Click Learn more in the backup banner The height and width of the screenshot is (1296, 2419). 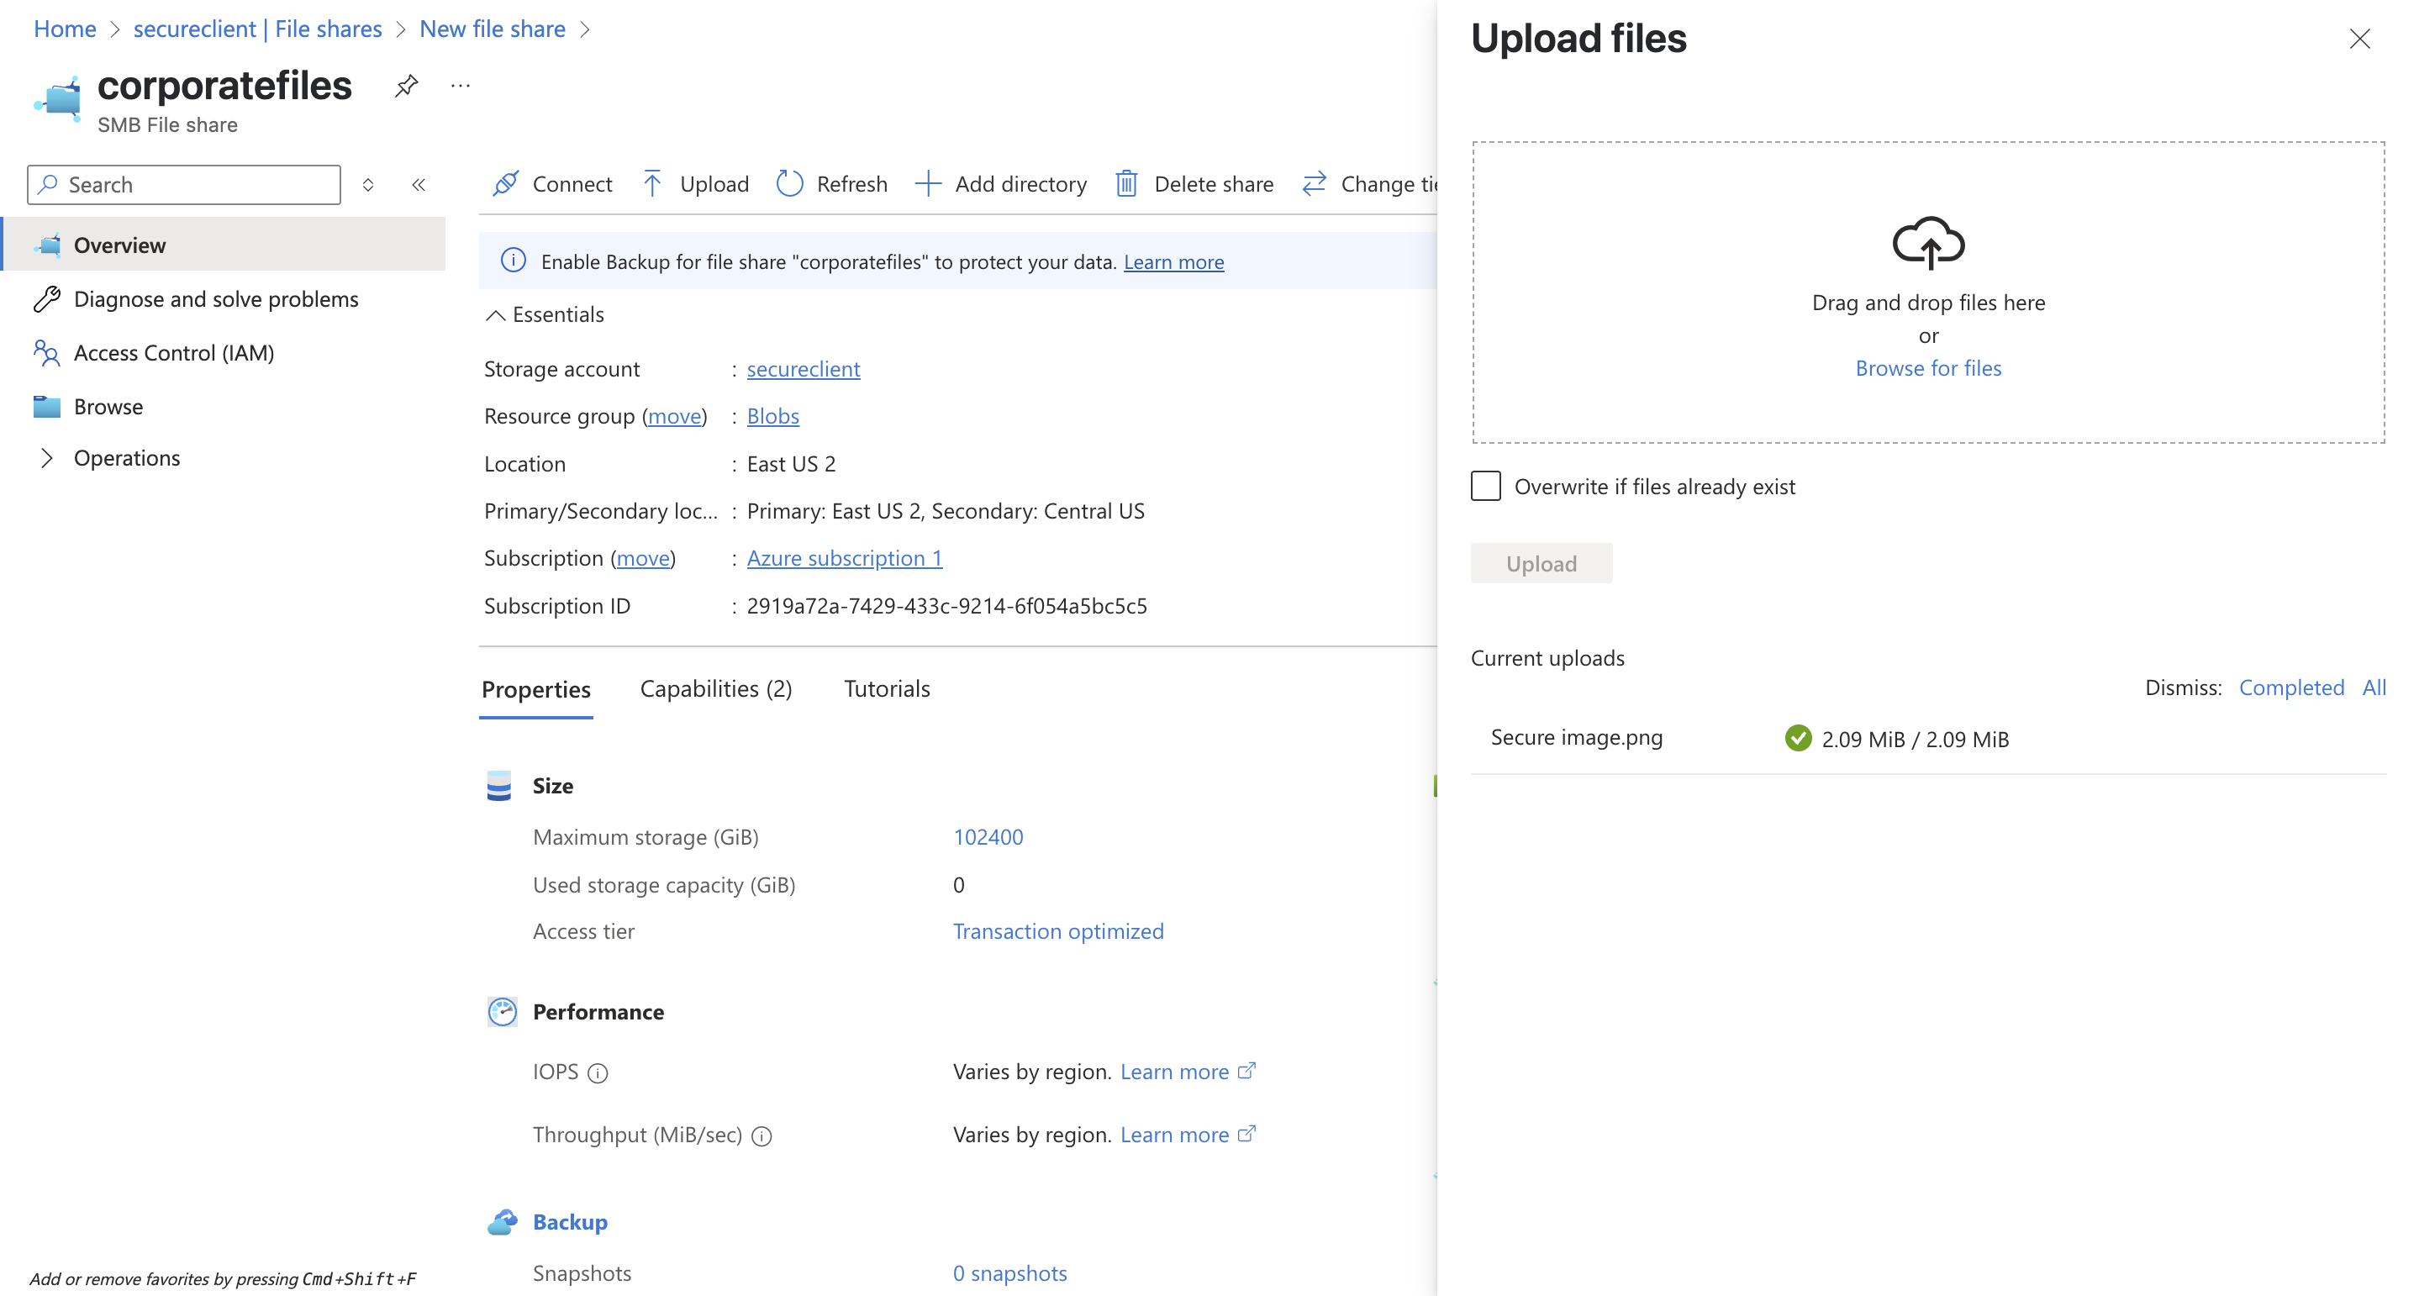click(x=1173, y=262)
